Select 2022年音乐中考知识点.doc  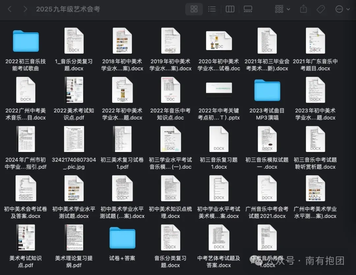pos(170,90)
